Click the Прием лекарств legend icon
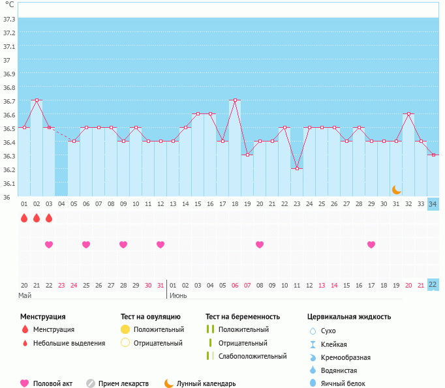The image size is (445, 388). pos(91,383)
